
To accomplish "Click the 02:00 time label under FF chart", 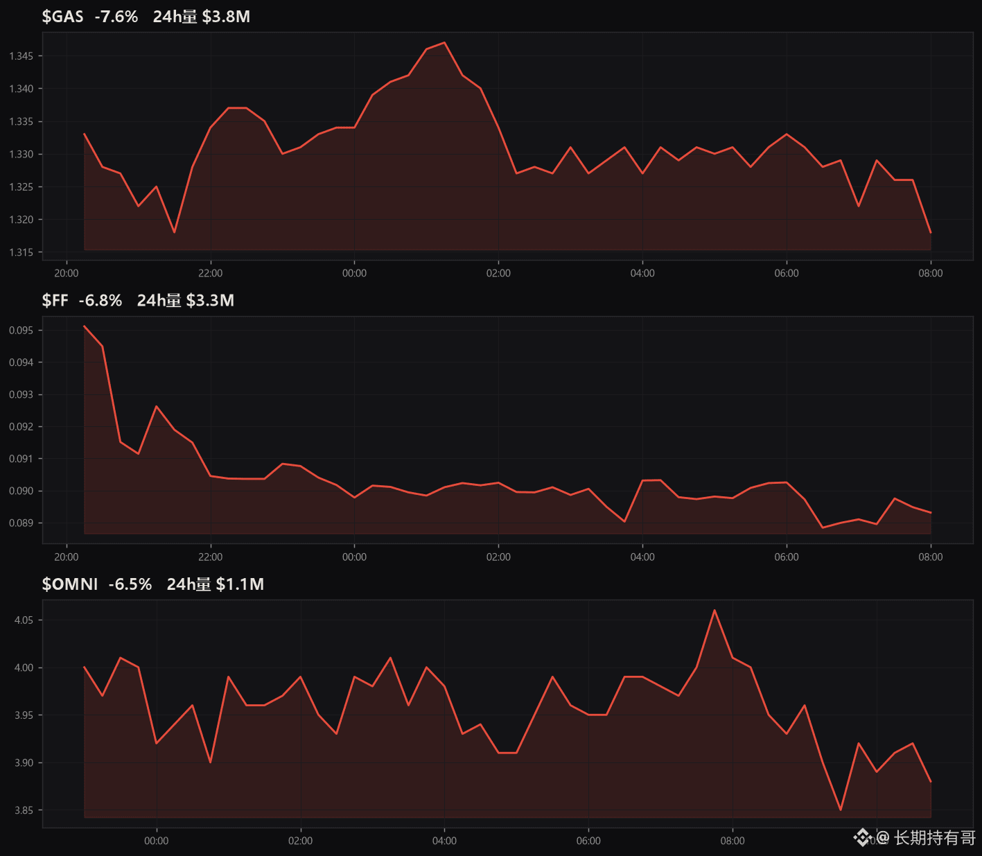I will pyautogui.click(x=499, y=557).
